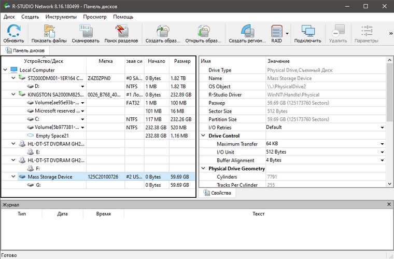Click the Размер column header

[x=182, y=61]
